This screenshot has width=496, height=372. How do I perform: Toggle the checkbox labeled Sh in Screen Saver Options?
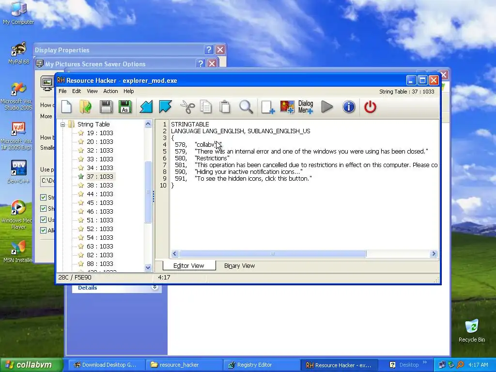point(44,208)
